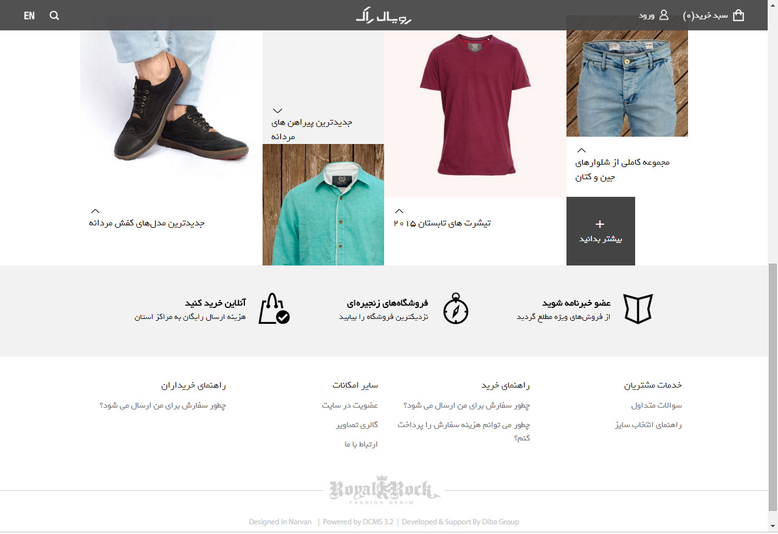
Task: Click the compass store locator icon
Action: (x=456, y=309)
